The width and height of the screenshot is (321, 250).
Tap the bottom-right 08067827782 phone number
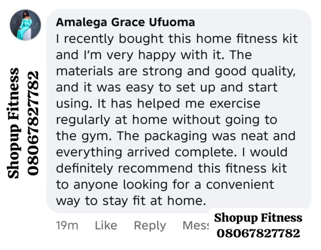(x=258, y=233)
